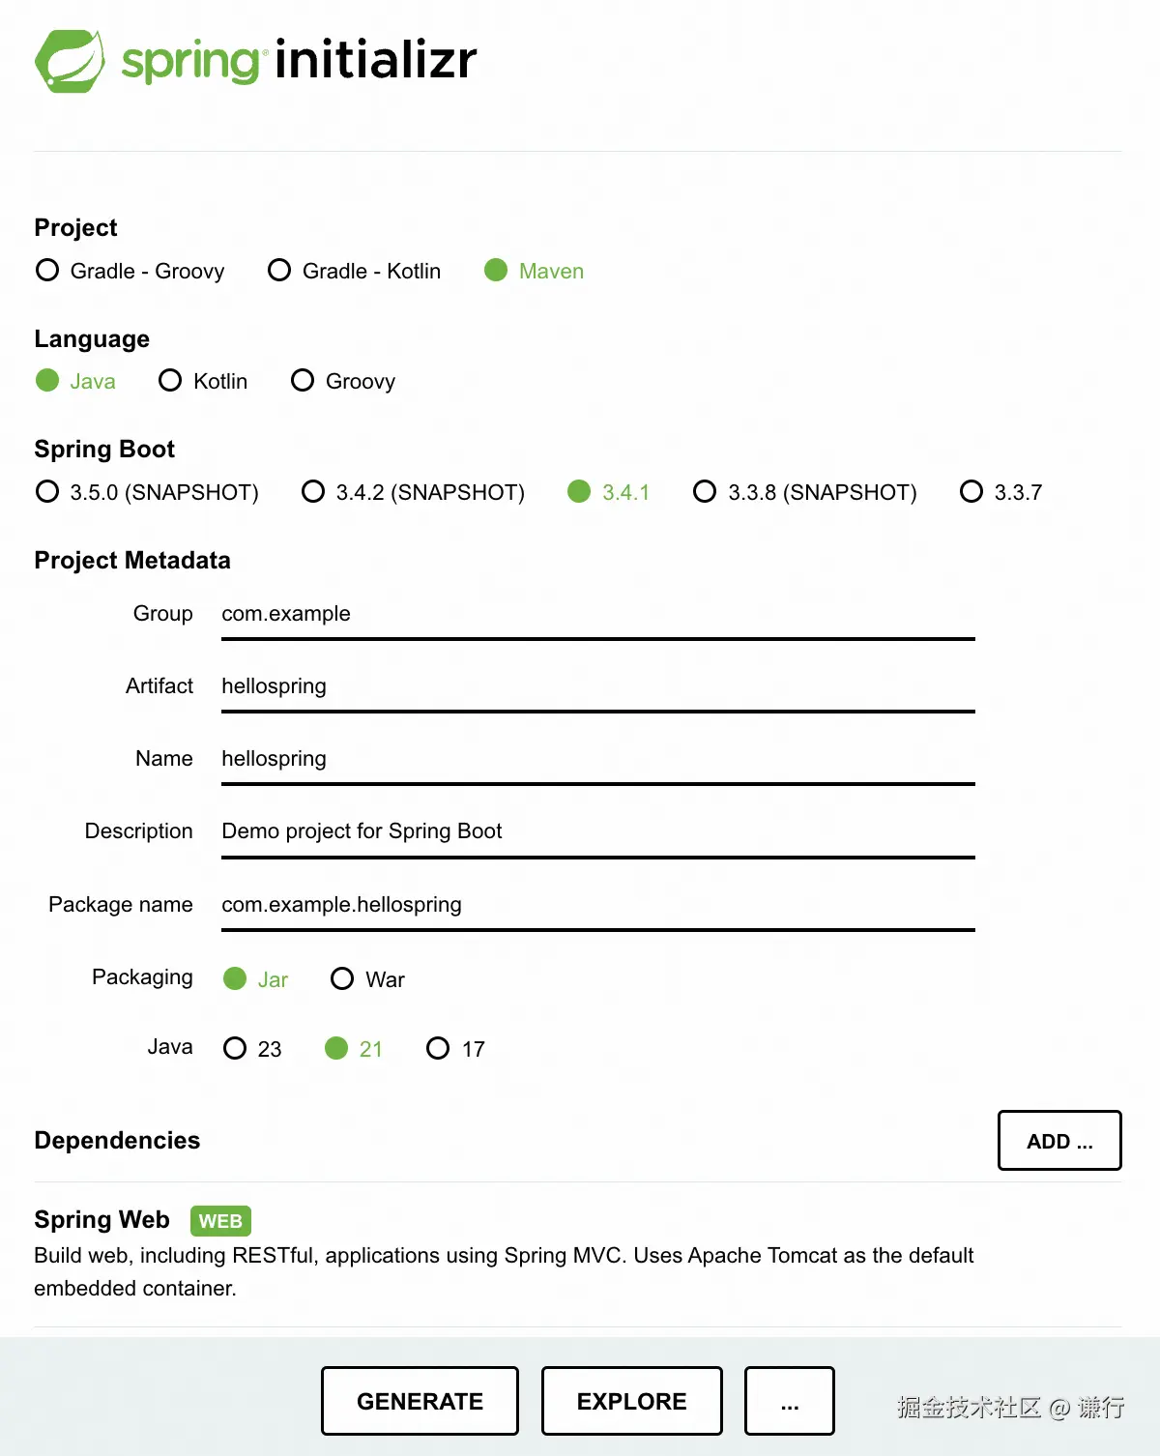
Task: Click into the Group input field
Action: (597, 615)
